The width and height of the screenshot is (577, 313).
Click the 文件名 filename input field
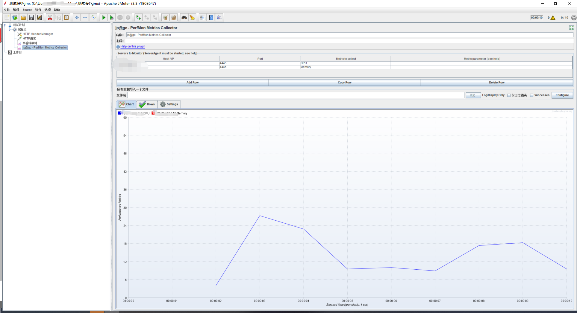pyautogui.click(x=296, y=95)
